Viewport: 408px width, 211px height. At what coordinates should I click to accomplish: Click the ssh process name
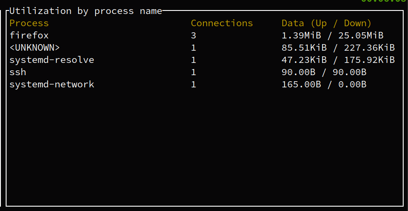18,72
